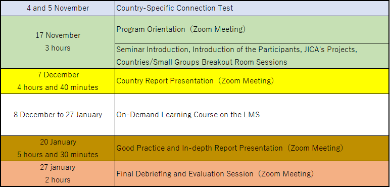Select the Introduction of the Participants text
390x187 pixels.
pyautogui.click(x=246, y=50)
